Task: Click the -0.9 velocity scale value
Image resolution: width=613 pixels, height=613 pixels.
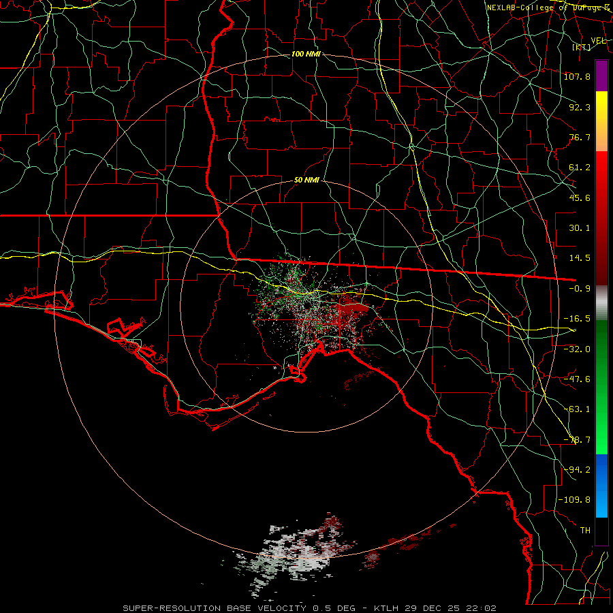Action: pos(580,289)
